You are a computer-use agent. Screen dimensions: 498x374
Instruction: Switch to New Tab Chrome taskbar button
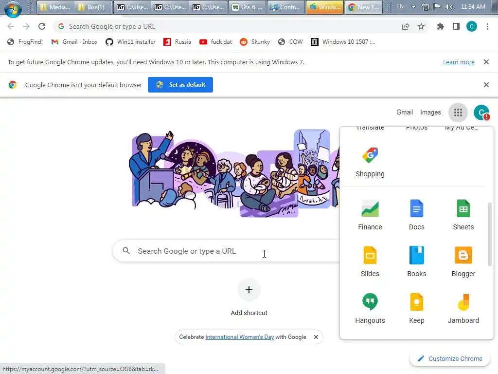coord(364,7)
